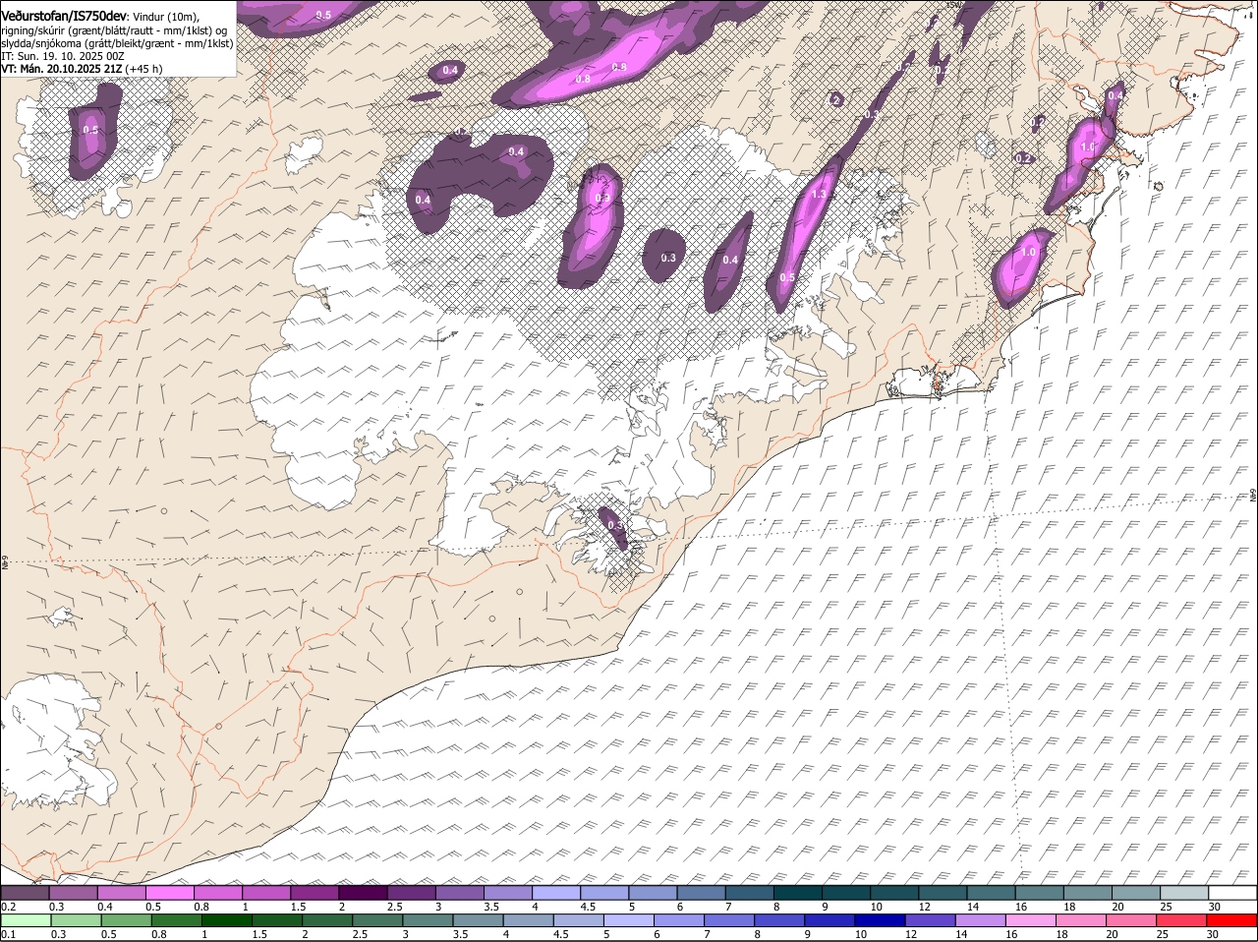This screenshot has height=942, width=1258.
Task: Click the lower legend dark green swatch between 1 and 1.5
Action: pyautogui.click(x=226, y=920)
